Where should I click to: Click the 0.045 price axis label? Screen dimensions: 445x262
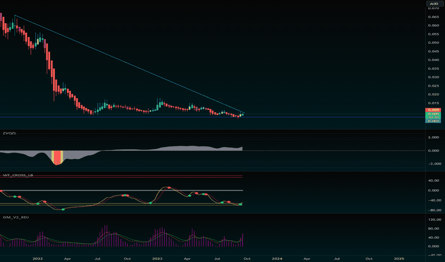tap(434, 51)
